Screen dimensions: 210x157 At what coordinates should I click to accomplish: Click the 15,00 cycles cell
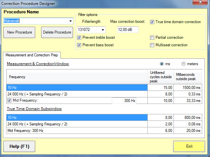160,88
